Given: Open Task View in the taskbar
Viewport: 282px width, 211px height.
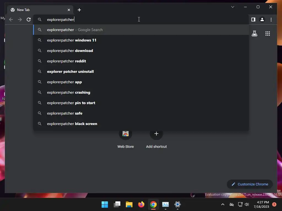Looking at the screenshot, I should (117, 204).
